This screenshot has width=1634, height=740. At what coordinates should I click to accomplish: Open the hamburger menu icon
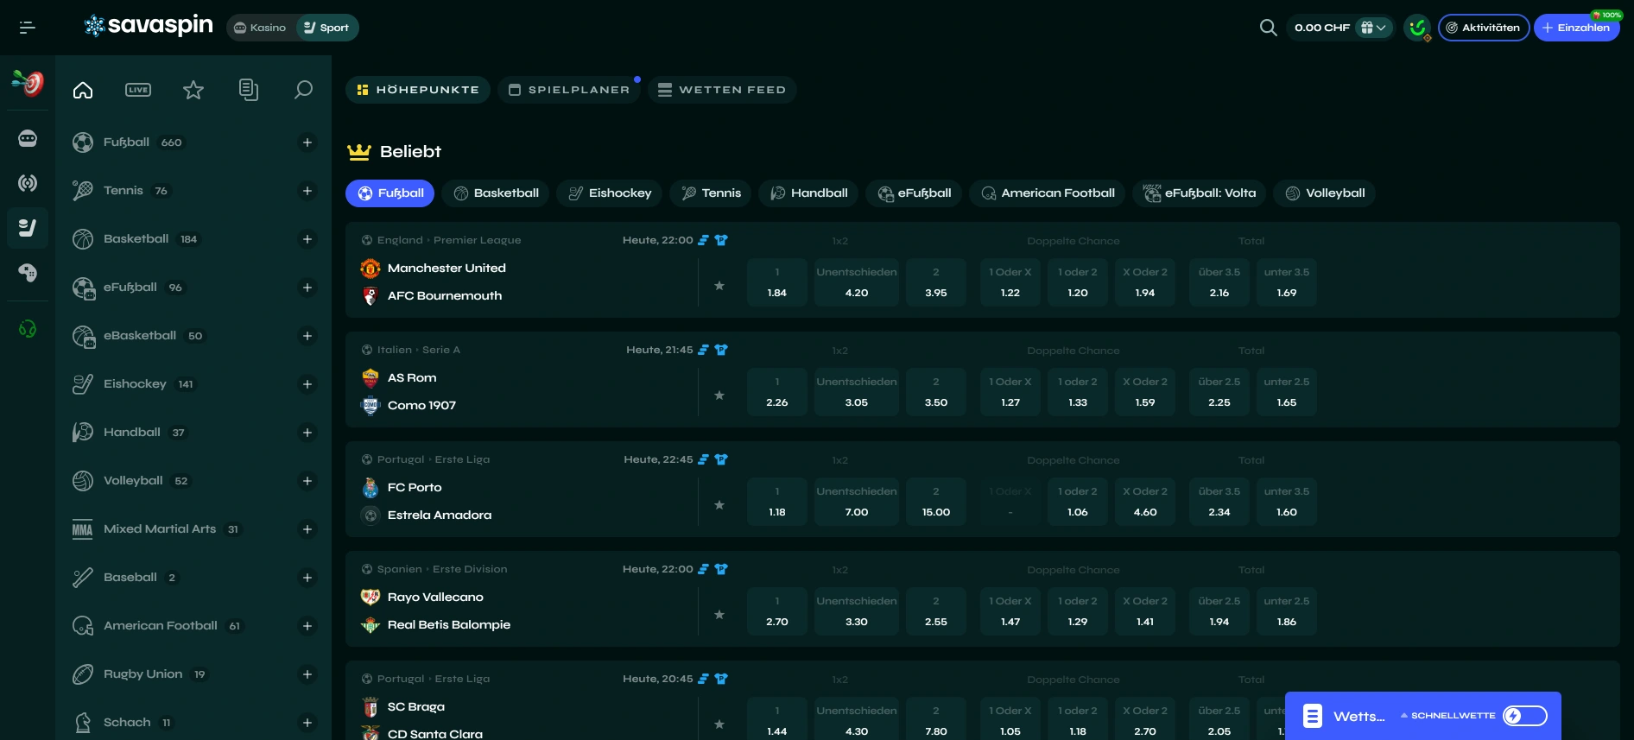click(x=28, y=28)
